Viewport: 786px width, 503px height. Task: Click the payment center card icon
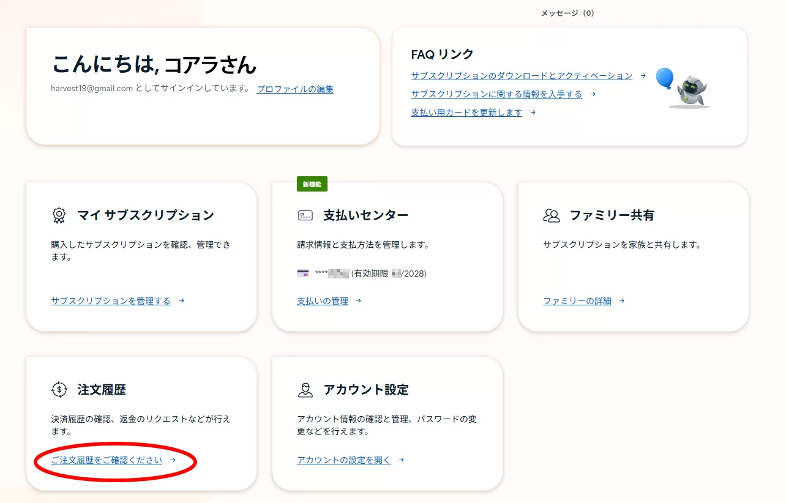point(305,215)
